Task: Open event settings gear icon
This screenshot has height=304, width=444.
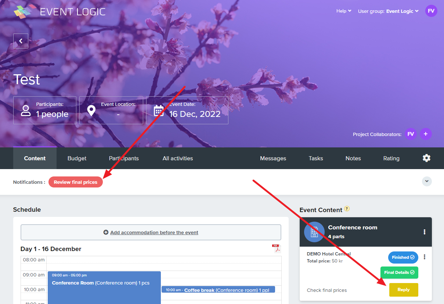Action: click(x=426, y=158)
